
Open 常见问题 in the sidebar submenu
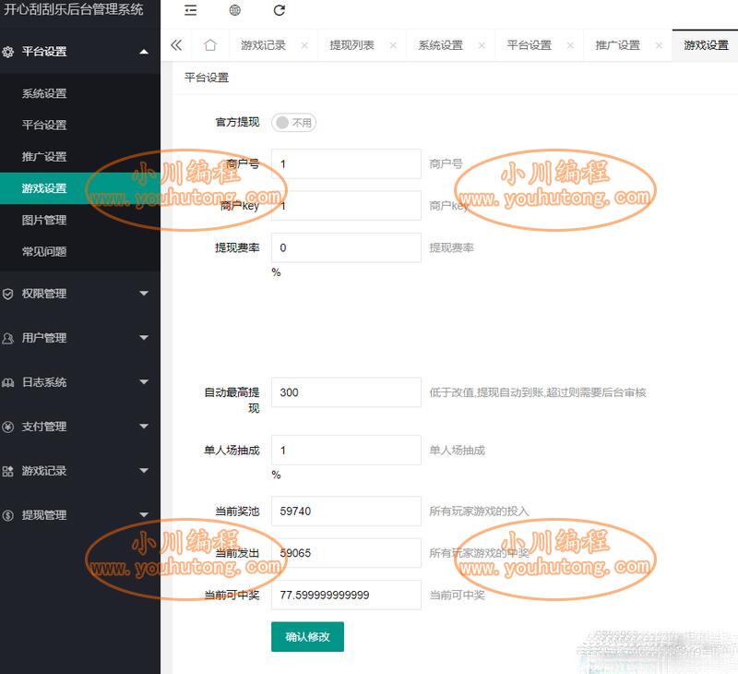[x=80, y=251]
